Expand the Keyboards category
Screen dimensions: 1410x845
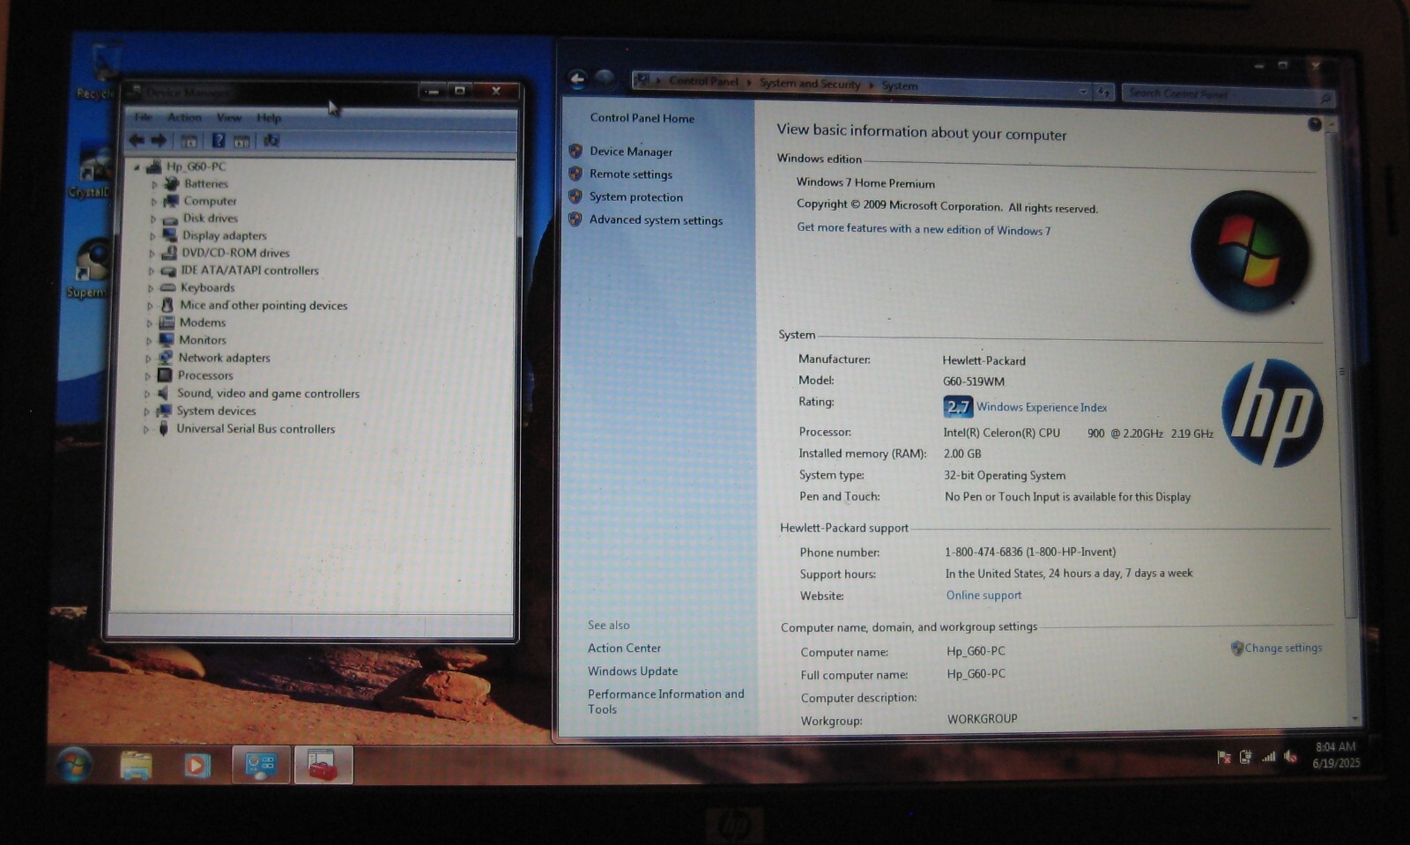[x=151, y=288]
